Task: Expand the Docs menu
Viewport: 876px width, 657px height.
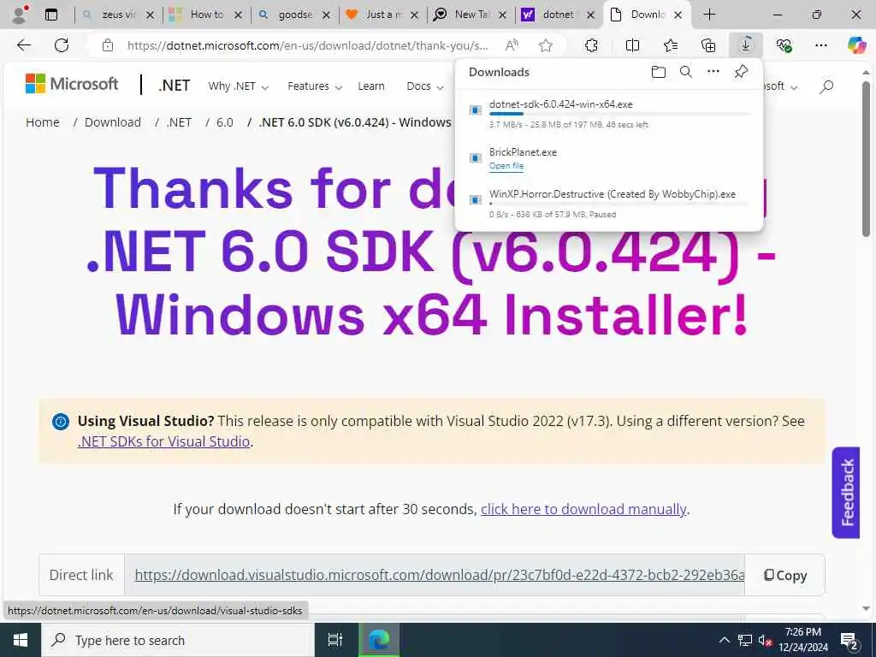Action: [424, 86]
